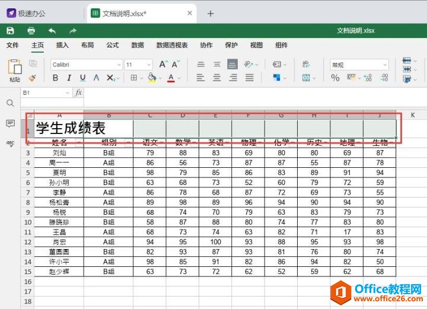The image size is (427, 309).
Task: Open the 协作 tab
Action: pyautogui.click(x=206, y=45)
